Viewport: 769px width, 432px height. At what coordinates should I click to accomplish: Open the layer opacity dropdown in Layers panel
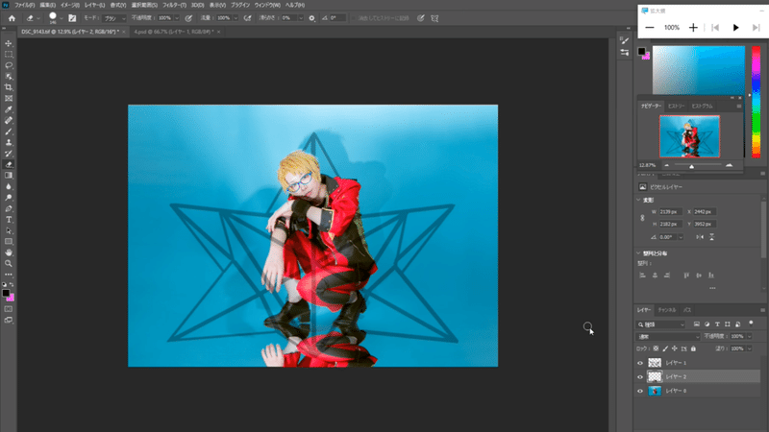pos(750,337)
